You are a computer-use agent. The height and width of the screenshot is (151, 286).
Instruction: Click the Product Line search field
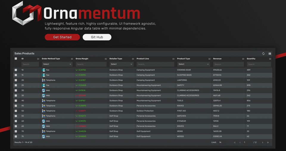pos(156,64)
